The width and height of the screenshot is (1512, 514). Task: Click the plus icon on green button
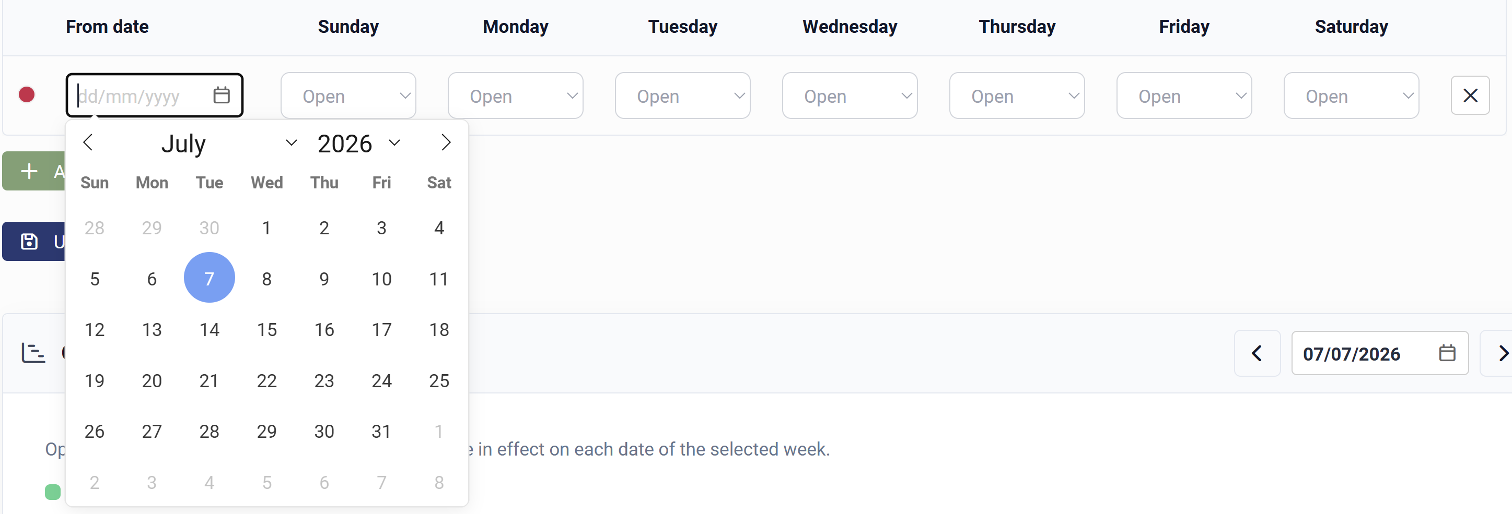coord(29,171)
